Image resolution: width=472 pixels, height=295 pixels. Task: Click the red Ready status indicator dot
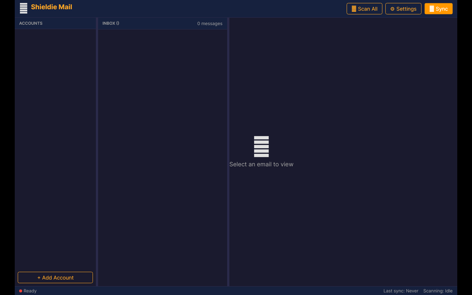(x=20, y=291)
